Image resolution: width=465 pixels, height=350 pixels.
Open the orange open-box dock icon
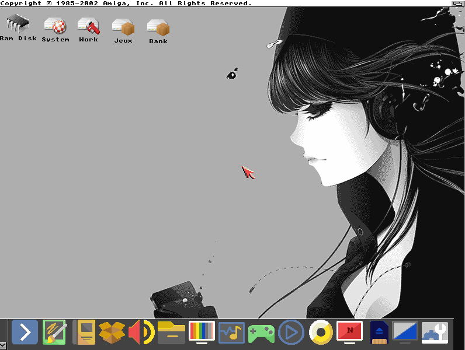point(112,332)
